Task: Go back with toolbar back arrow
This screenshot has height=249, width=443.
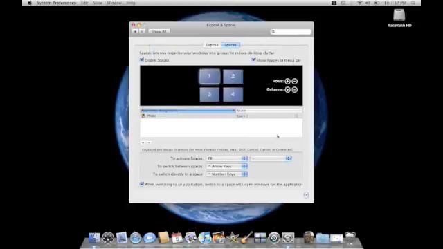Action: 136,31
